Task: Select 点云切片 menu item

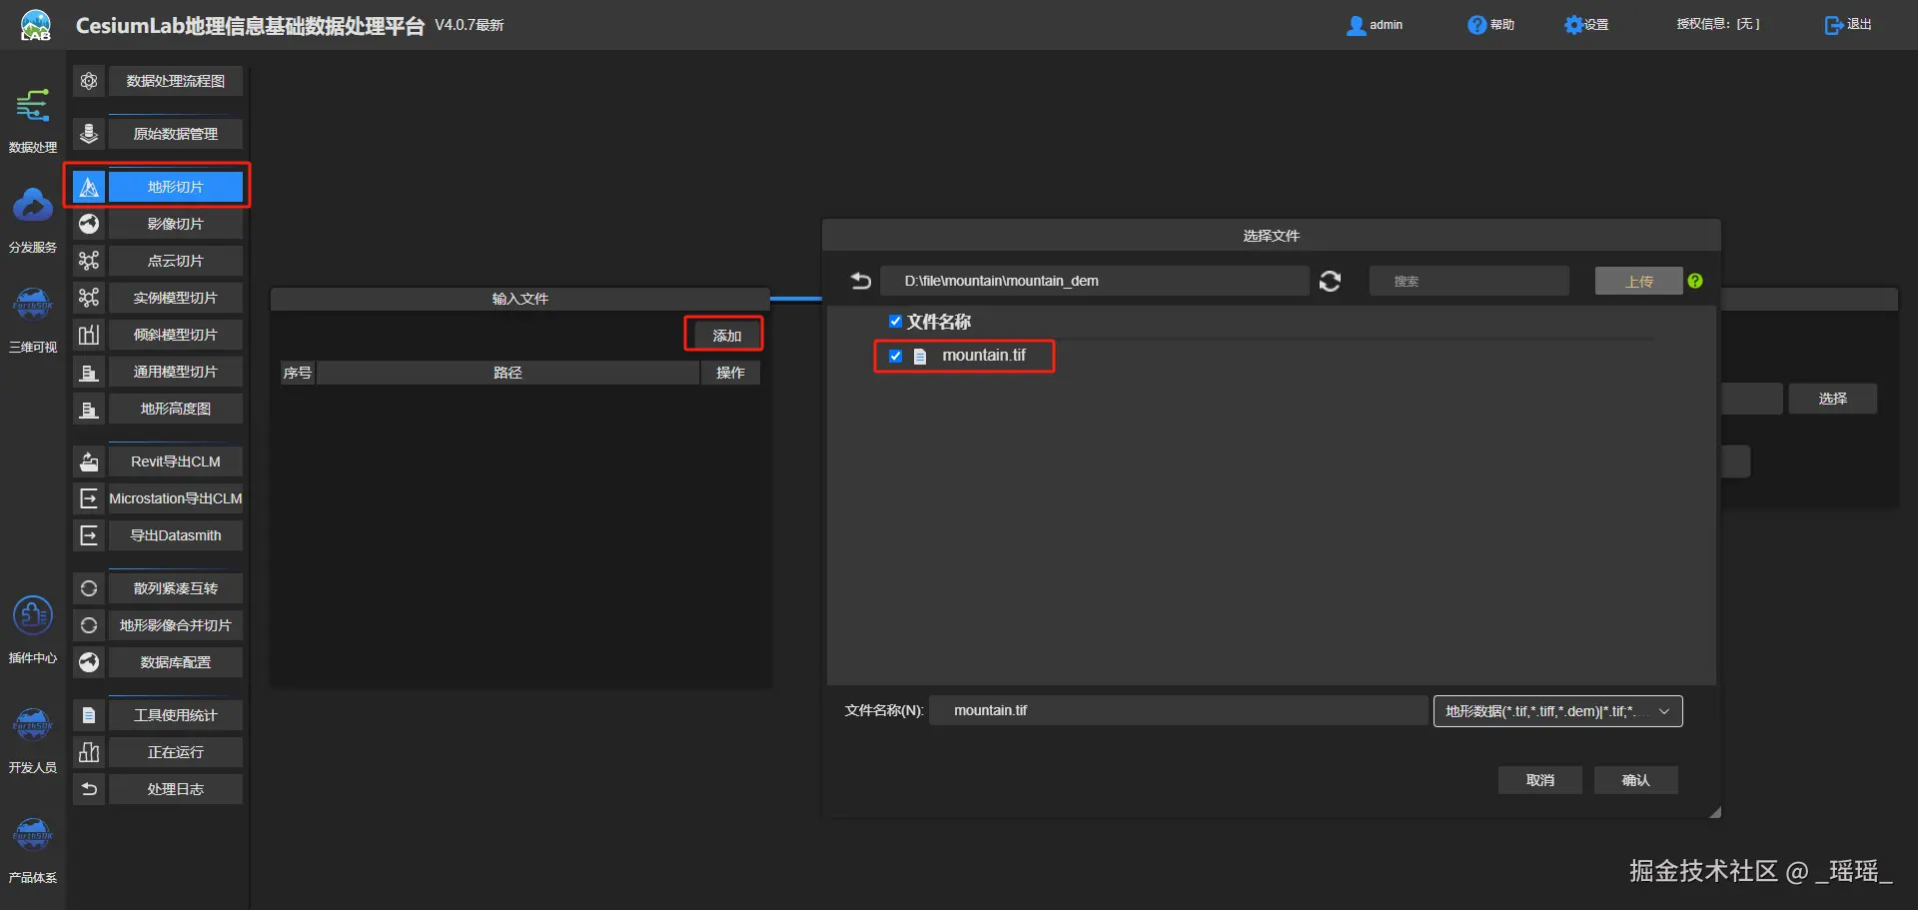Action: pyautogui.click(x=176, y=261)
